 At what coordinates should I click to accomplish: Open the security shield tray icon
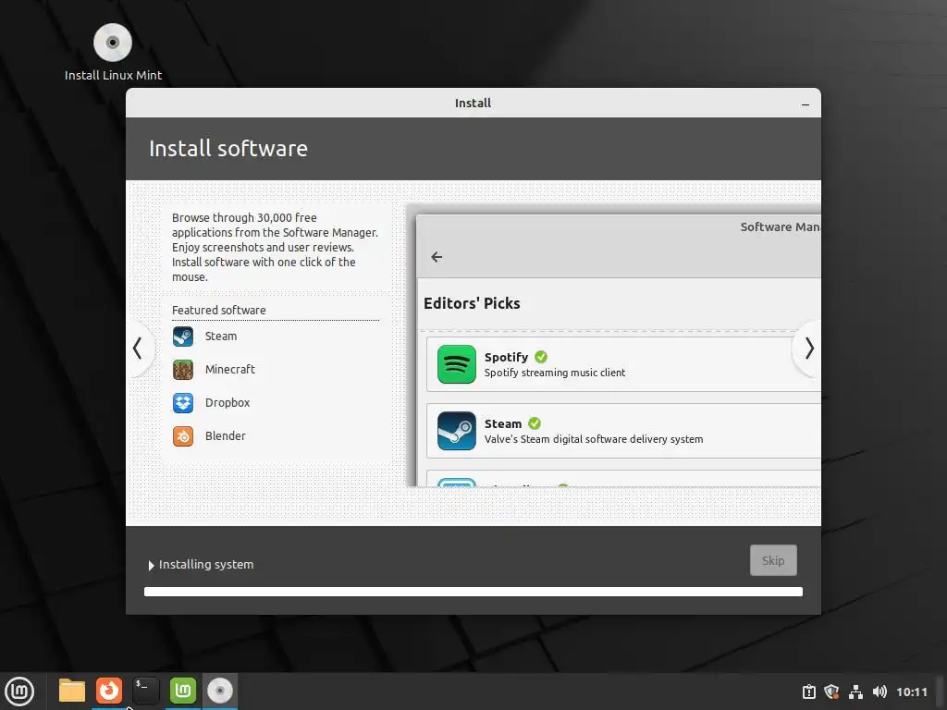831,692
